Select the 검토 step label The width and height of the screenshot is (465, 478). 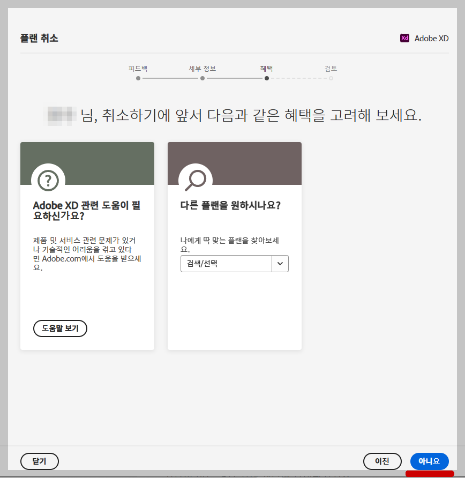coord(331,69)
